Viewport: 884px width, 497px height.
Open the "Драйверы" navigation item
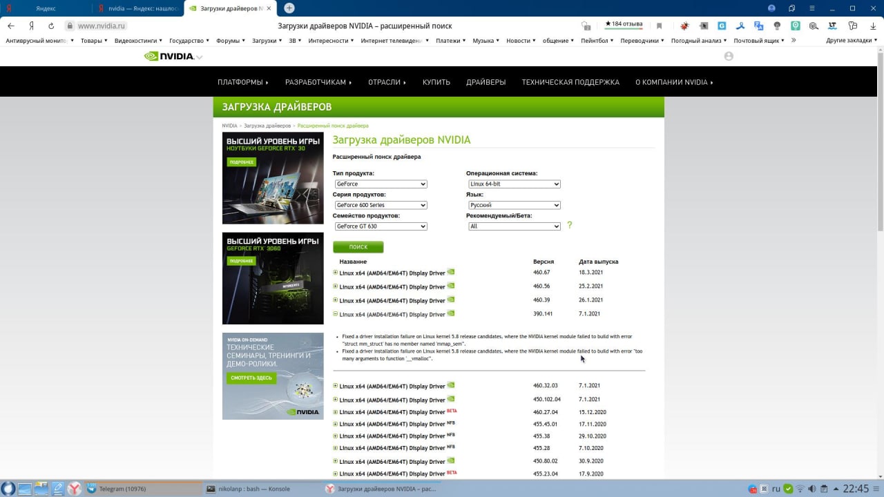[486, 82]
